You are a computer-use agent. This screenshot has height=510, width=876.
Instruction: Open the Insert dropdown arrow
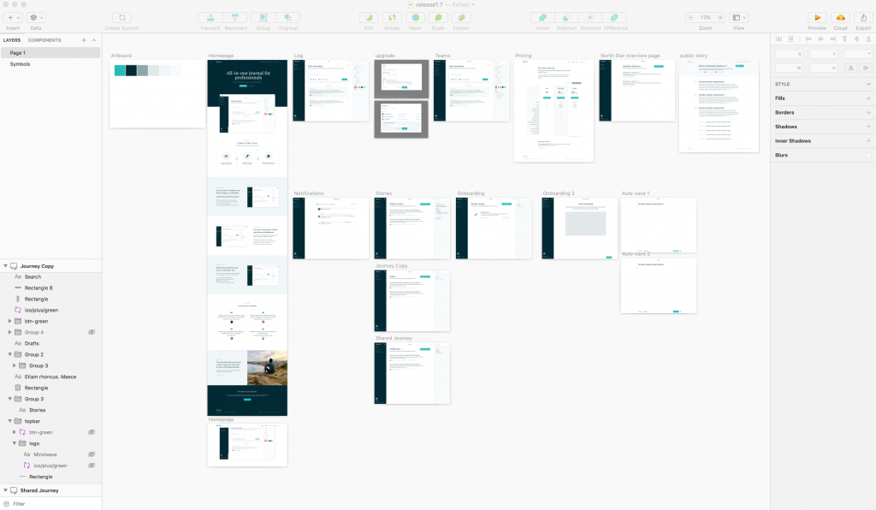click(17, 17)
